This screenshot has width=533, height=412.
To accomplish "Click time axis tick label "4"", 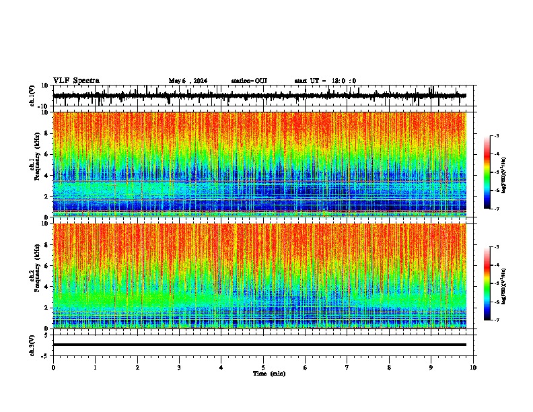I will tap(221, 368).
